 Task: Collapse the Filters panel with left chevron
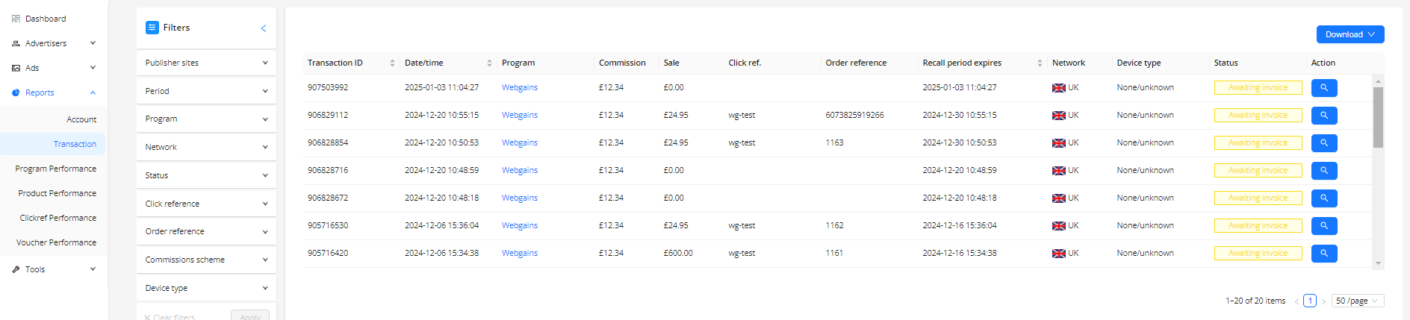[x=264, y=28]
